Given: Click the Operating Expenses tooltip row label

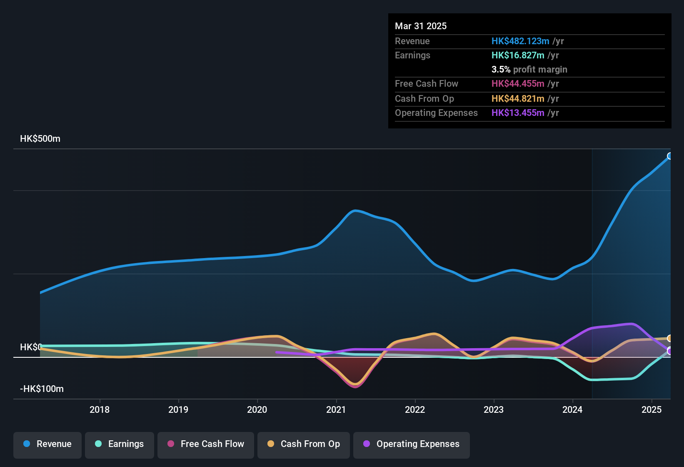Looking at the screenshot, I should [x=436, y=113].
